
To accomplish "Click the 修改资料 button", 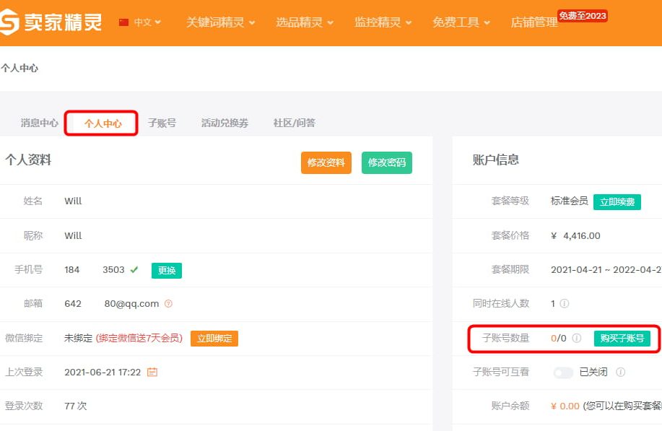I will (x=326, y=162).
